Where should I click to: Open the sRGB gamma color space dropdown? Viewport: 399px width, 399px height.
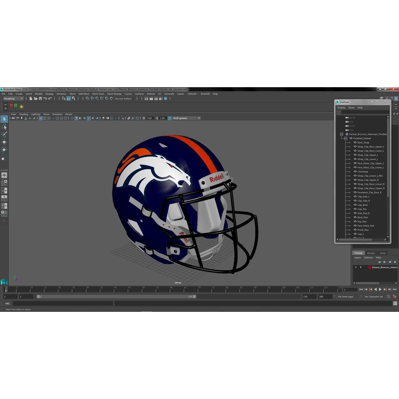click(x=186, y=118)
